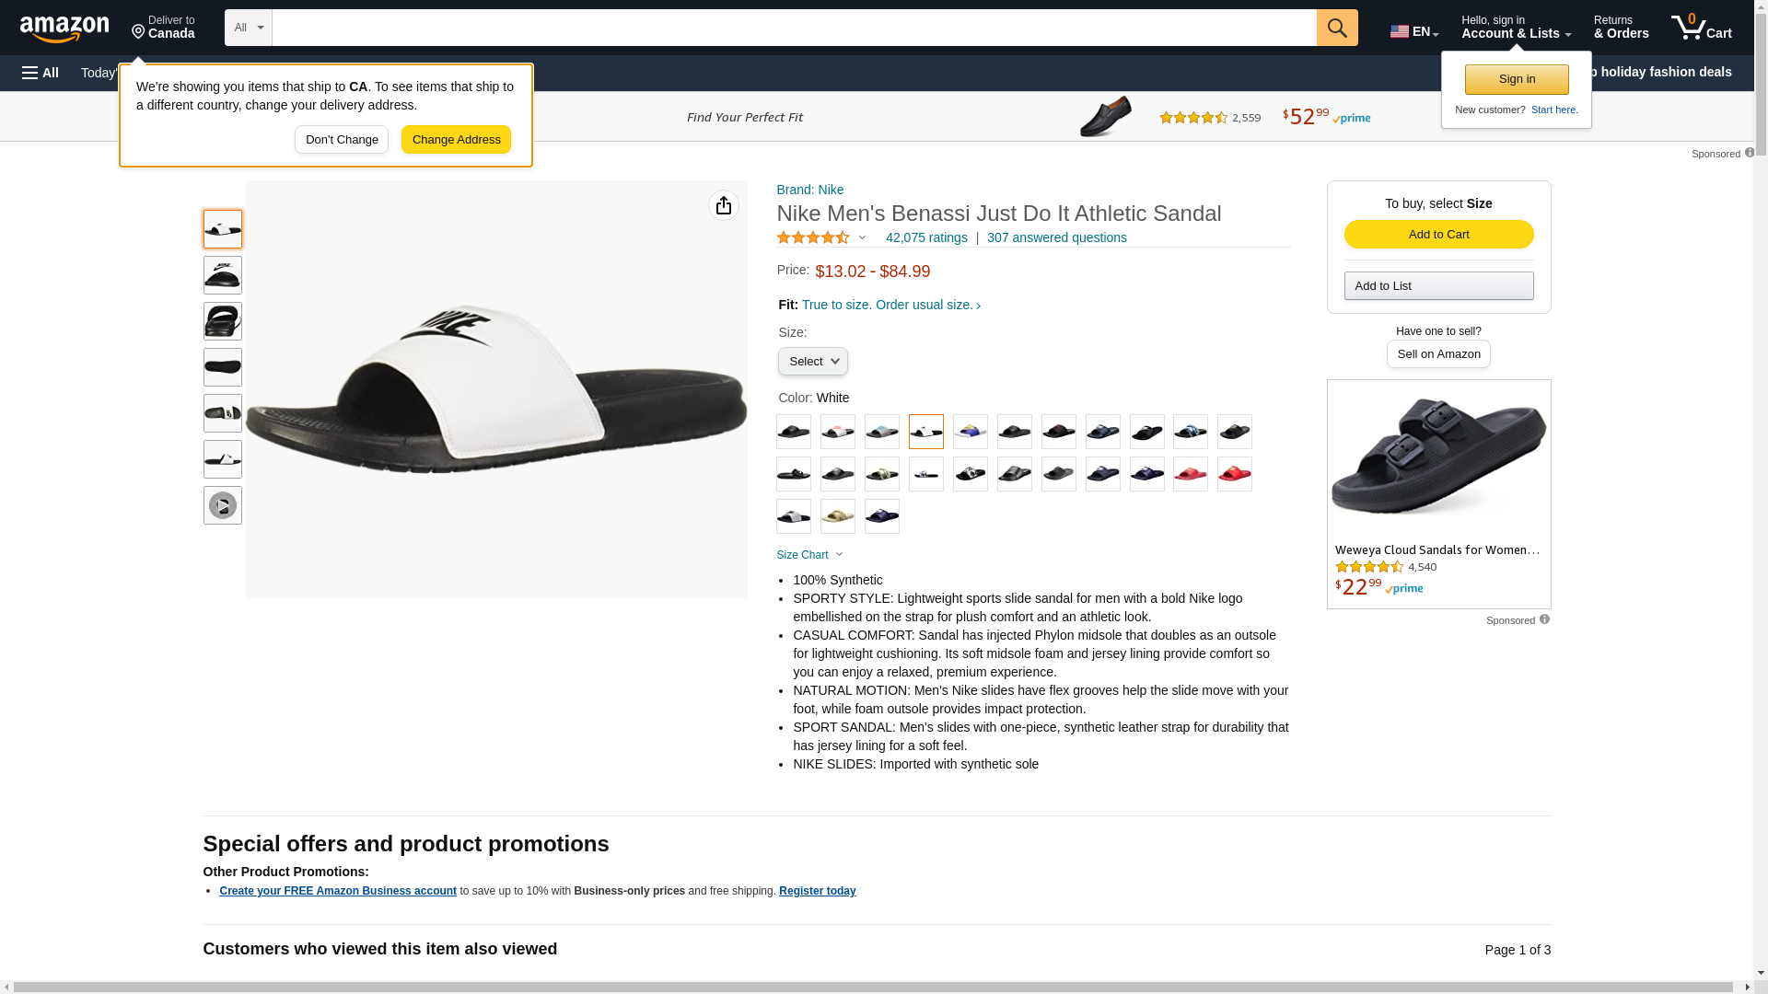Open Account & Lists menu
This screenshot has height=994, width=1768.
(x=1516, y=28)
